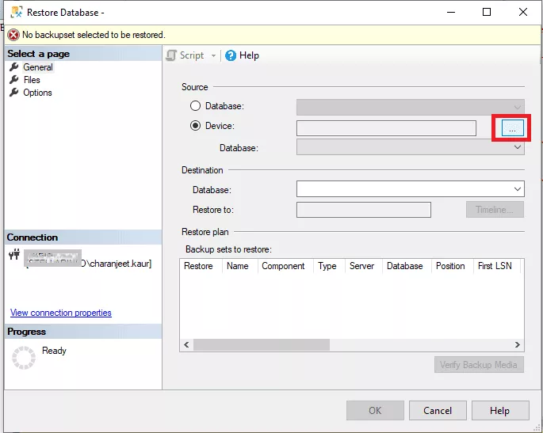Select the Database source radio button
This screenshot has height=433, width=543.
pyautogui.click(x=196, y=106)
